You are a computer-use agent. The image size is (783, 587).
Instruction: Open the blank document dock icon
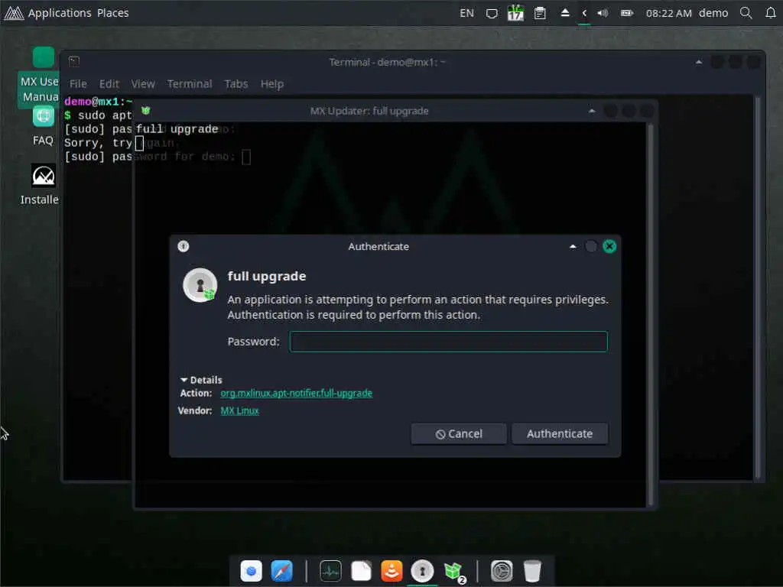[x=361, y=570]
